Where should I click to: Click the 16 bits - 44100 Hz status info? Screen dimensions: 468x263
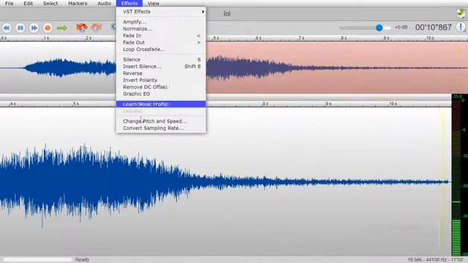pyautogui.click(x=435, y=260)
